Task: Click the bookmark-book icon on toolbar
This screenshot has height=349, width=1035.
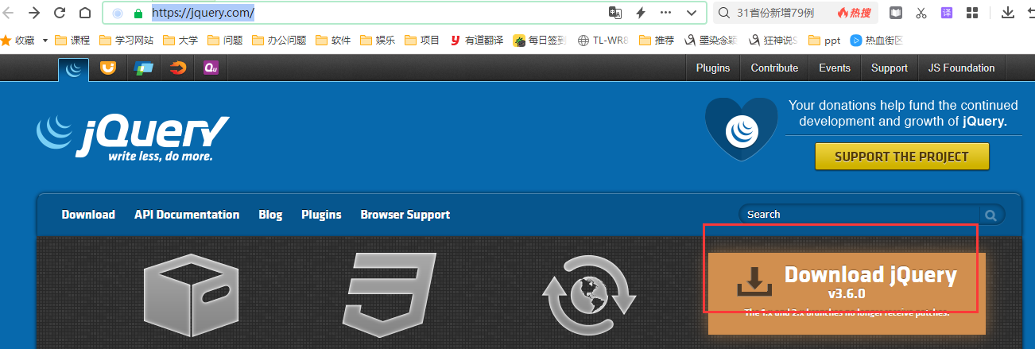Action: click(896, 13)
